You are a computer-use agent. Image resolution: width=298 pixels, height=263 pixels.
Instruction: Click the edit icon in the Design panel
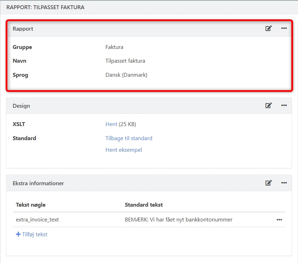click(268, 105)
